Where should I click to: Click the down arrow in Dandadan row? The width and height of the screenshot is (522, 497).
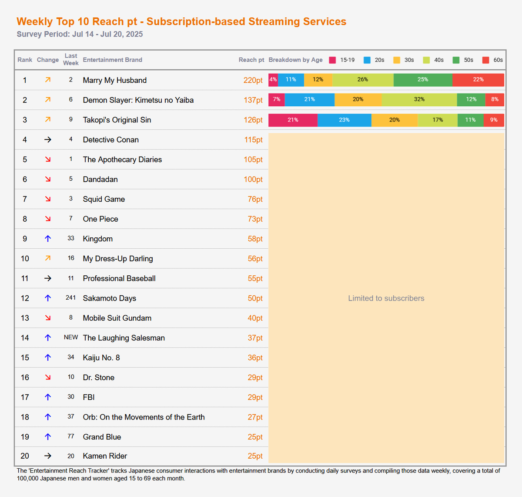pyautogui.click(x=48, y=179)
